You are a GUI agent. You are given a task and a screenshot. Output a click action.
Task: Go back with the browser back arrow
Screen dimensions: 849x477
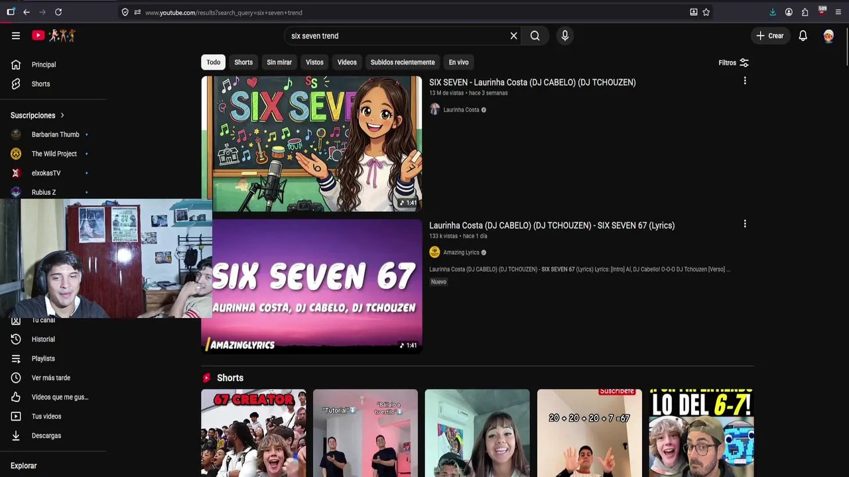point(26,12)
